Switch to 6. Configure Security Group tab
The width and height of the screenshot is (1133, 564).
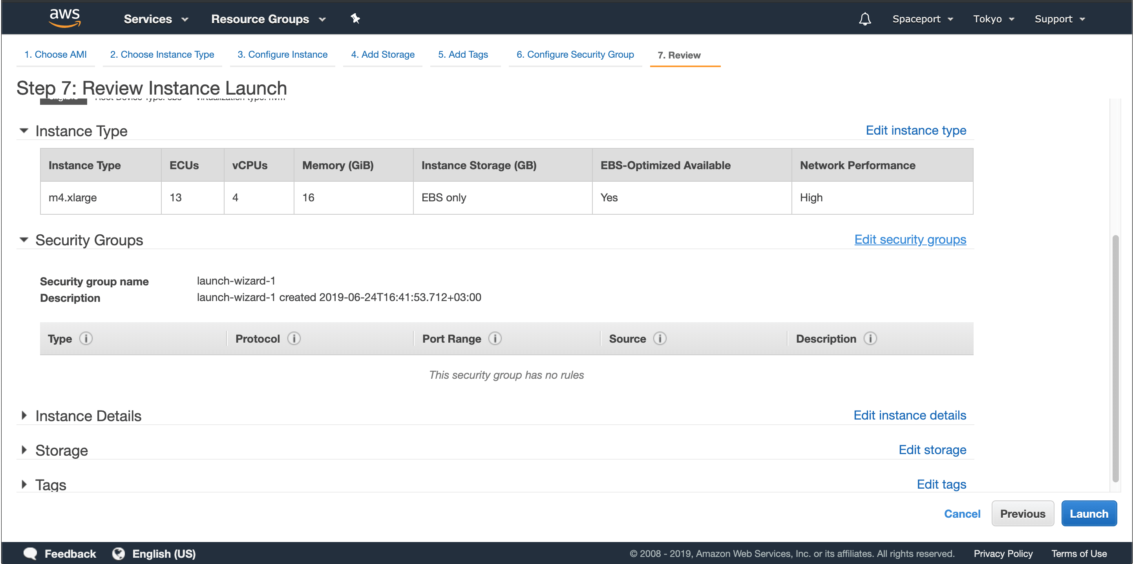(x=575, y=55)
